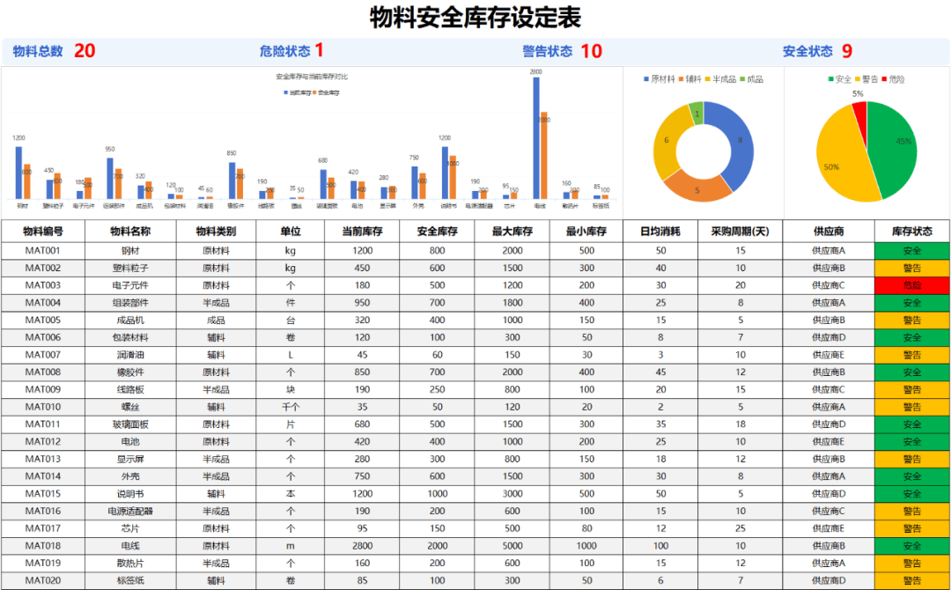The width and height of the screenshot is (951, 590).
Task: Select the 电子元件 material name cell
Action: coord(130,285)
